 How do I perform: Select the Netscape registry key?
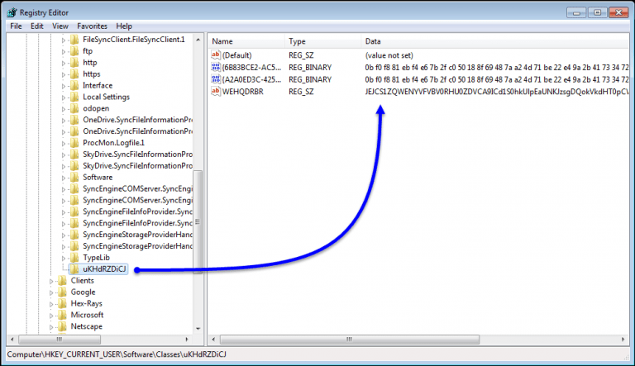point(87,326)
